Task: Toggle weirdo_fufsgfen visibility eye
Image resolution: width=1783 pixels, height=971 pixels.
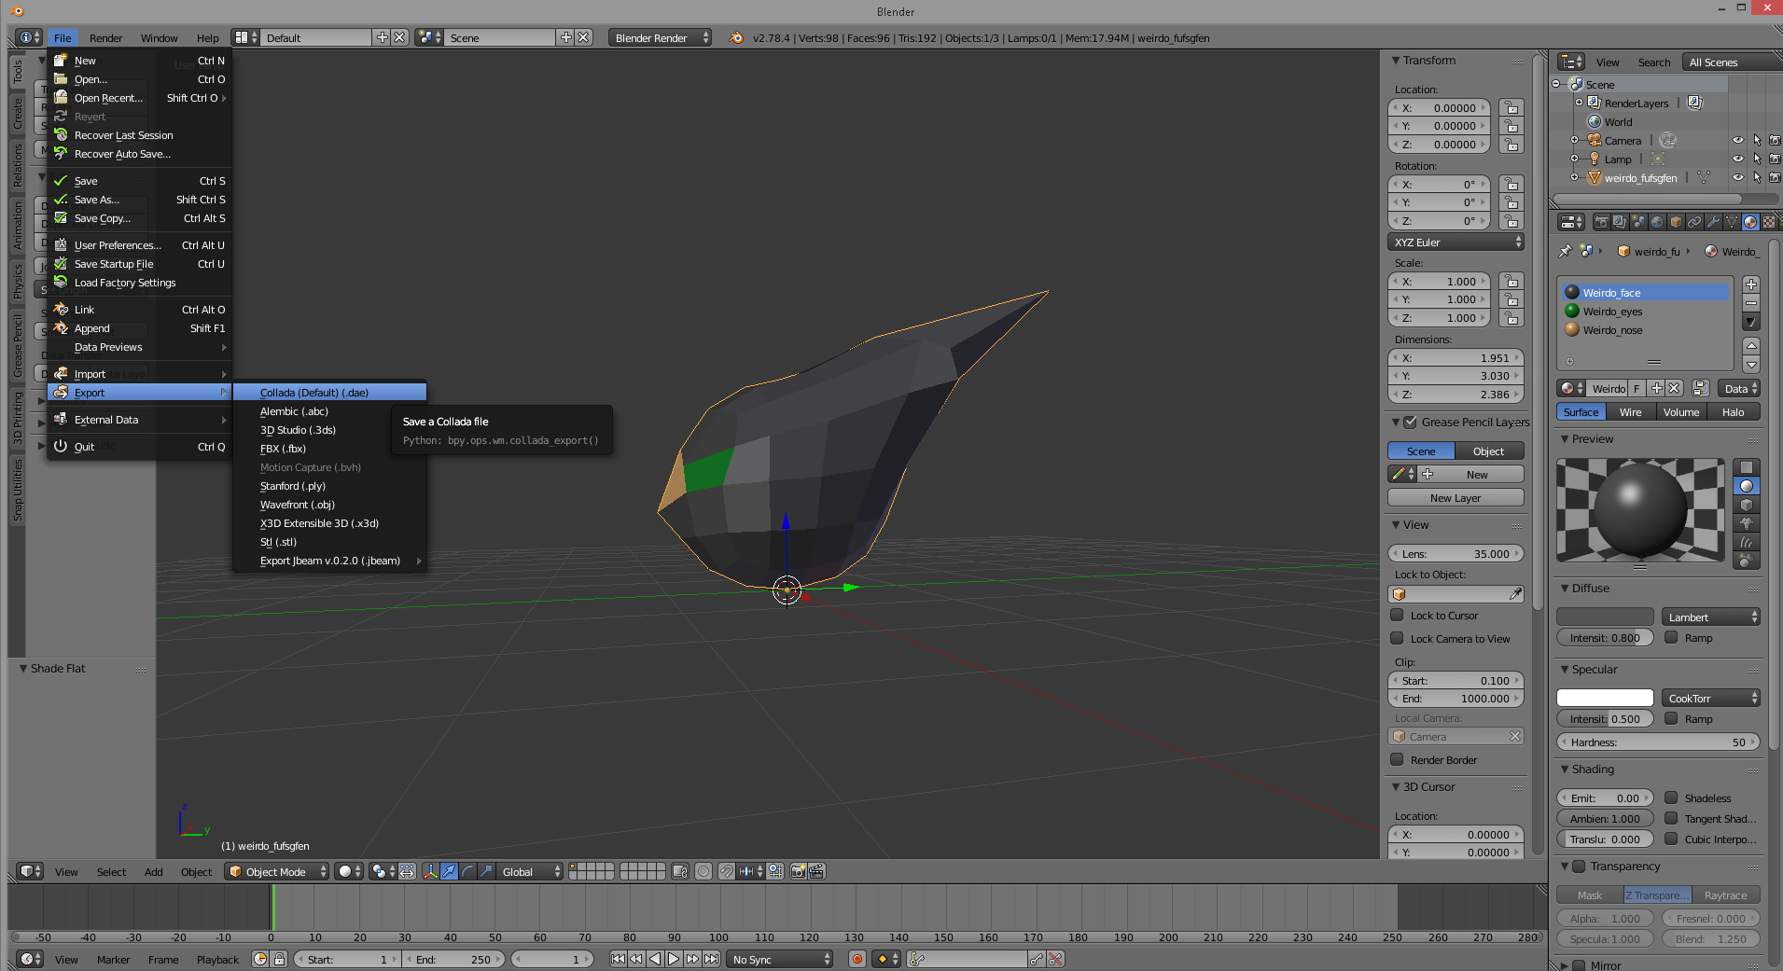Action: coord(1737,178)
